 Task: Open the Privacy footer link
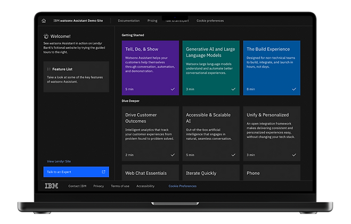(99, 186)
